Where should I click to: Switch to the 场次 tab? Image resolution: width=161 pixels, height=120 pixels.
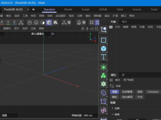124,22
